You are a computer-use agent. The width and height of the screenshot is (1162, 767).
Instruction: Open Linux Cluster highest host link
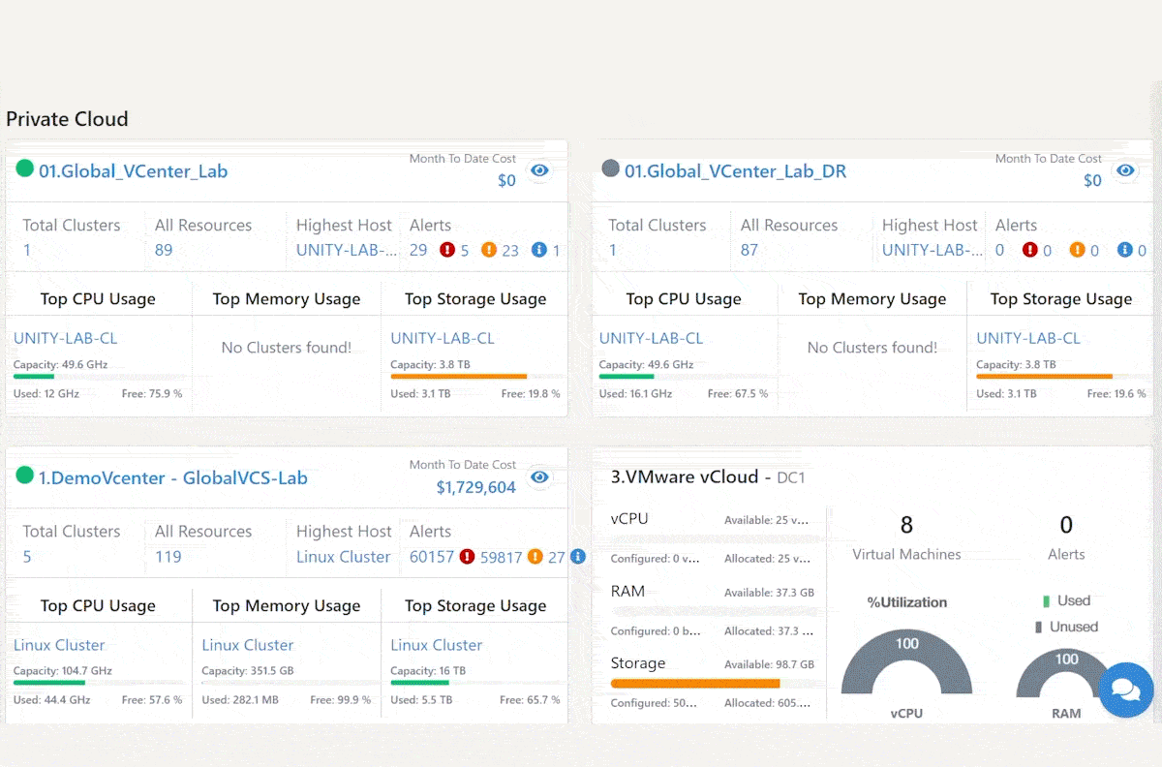pos(344,557)
